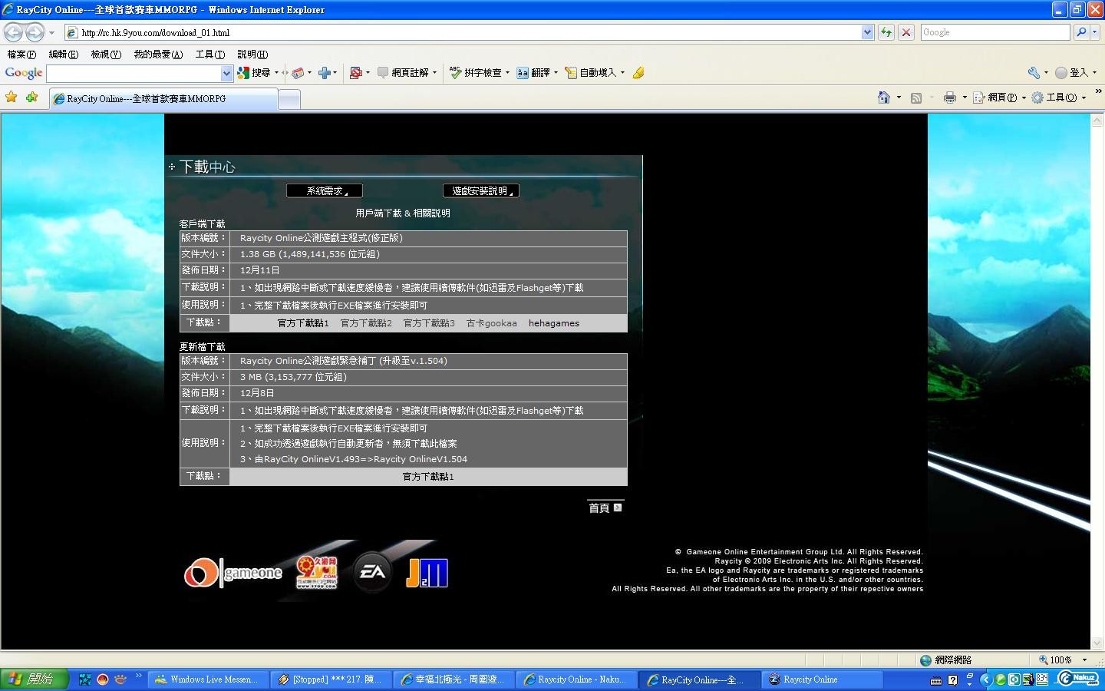
Task: Click the search magnifier icon beside Google box
Action: coord(1081,32)
